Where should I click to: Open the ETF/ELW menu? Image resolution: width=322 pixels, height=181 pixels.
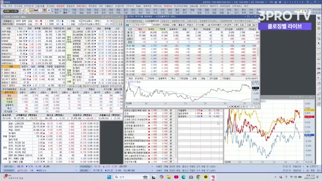click(x=29, y=6)
